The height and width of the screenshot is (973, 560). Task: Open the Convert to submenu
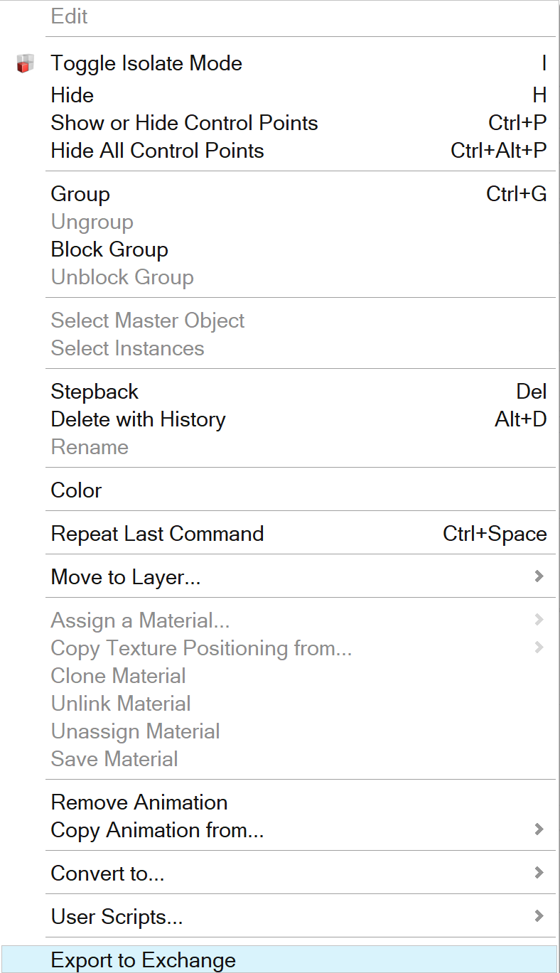[x=107, y=873]
